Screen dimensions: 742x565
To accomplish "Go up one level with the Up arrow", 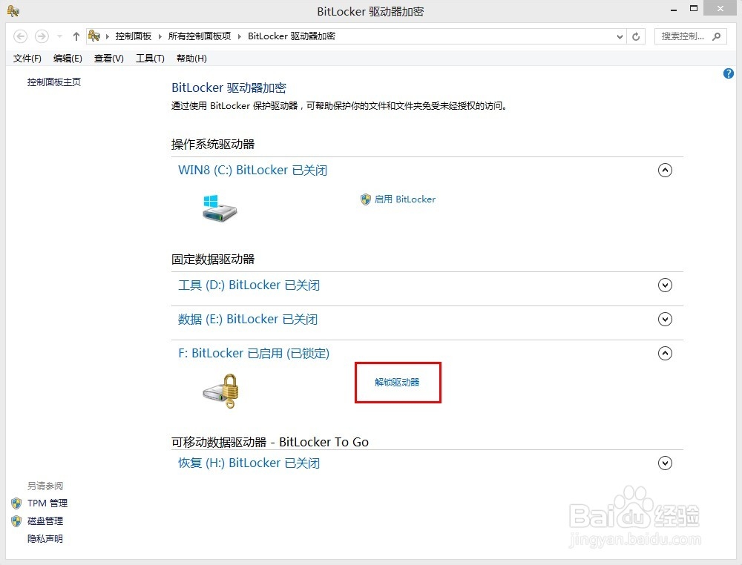I will coord(76,36).
